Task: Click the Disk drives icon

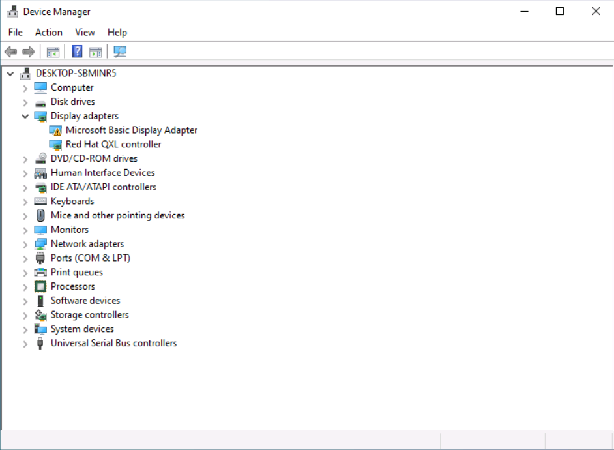Action: [40, 103]
